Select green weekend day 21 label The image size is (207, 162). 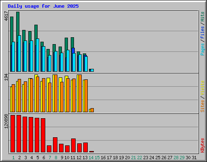click(x=133, y=158)
